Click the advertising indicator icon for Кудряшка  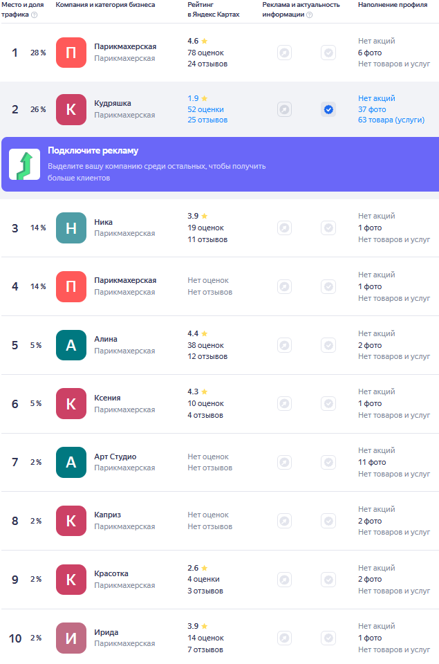coord(284,109)
